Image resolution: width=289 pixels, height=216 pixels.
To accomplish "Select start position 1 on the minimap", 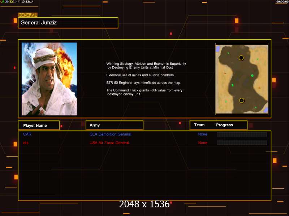I will tap(242, 101).
